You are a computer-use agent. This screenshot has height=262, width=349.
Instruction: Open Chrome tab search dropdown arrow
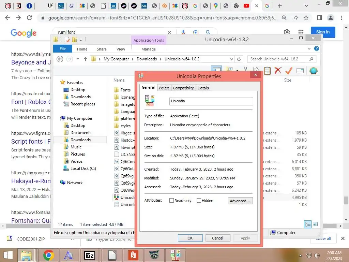click(x=306, y=6)
